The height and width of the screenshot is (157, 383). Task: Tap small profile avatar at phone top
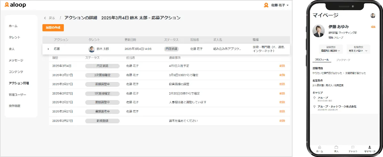tap(372, 16)
